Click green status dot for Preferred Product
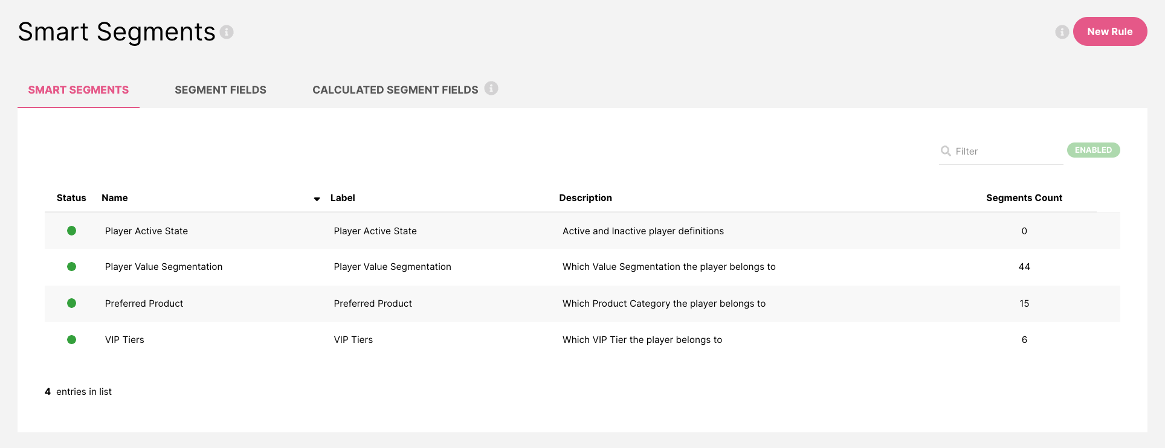1165x448 pixels. [71, 303]
